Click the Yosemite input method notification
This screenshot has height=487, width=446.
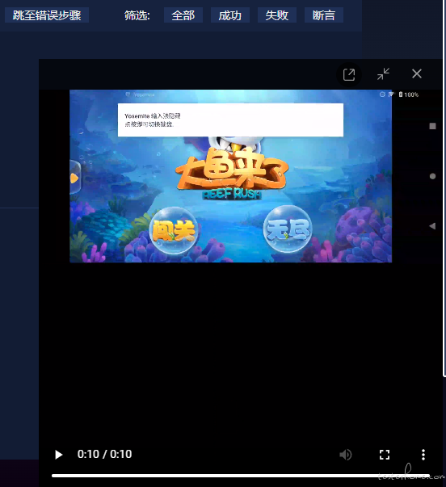(x=230, y=120)
